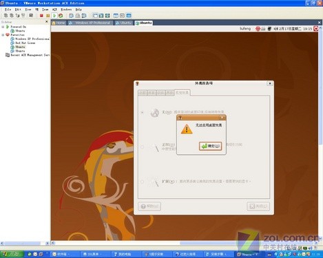Select Windows XP Professional in Favorites
Viewport: 323px width, 258px height.
[x=30, y=39]
